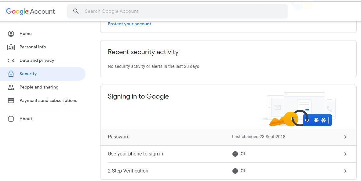Click the Personal info ID card icon

(11, 47)
